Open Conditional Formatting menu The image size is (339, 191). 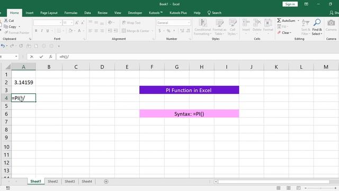(202, 27)
